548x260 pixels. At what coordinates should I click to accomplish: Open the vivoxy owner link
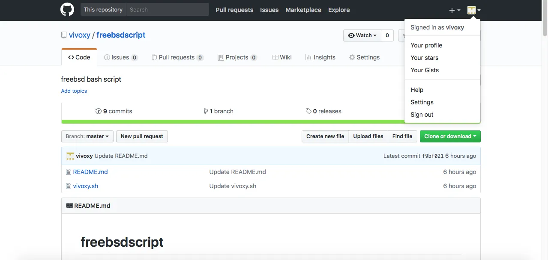point(80,35)
